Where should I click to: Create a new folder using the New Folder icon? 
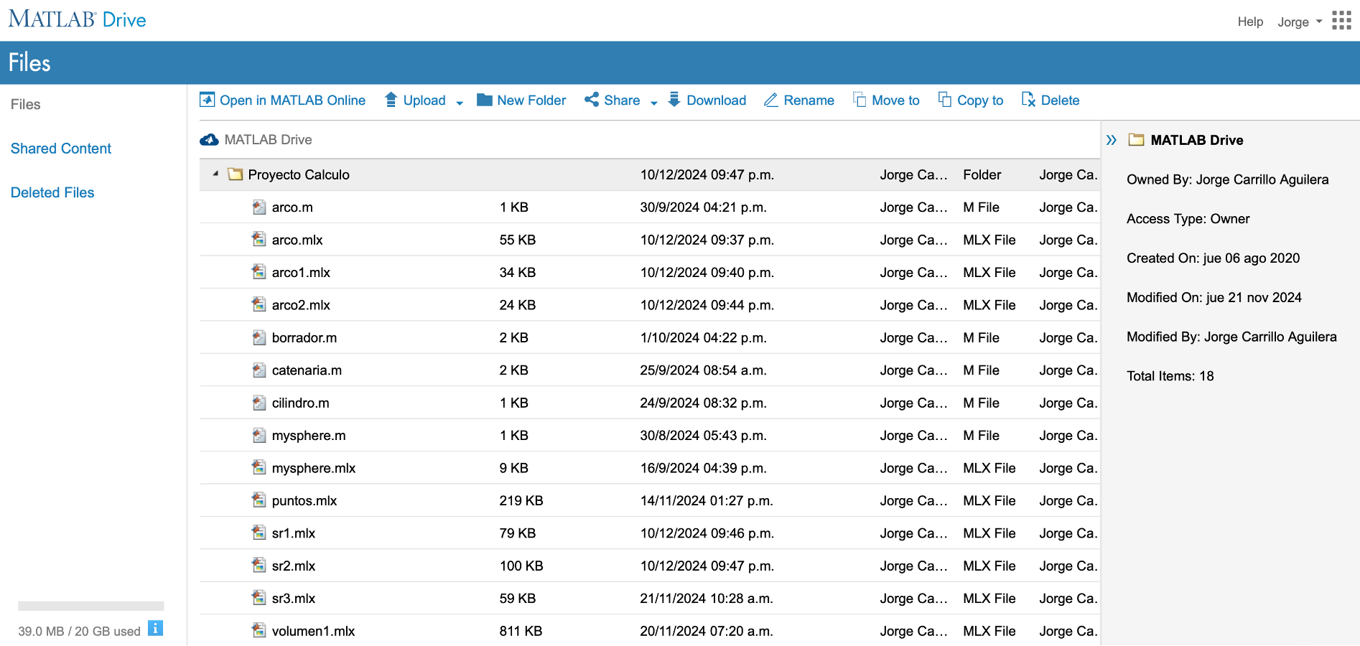click(484, 100)
